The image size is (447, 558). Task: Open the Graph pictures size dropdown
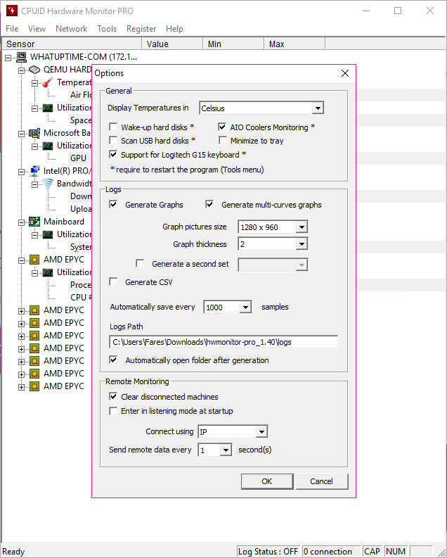(x=302, y=227)
